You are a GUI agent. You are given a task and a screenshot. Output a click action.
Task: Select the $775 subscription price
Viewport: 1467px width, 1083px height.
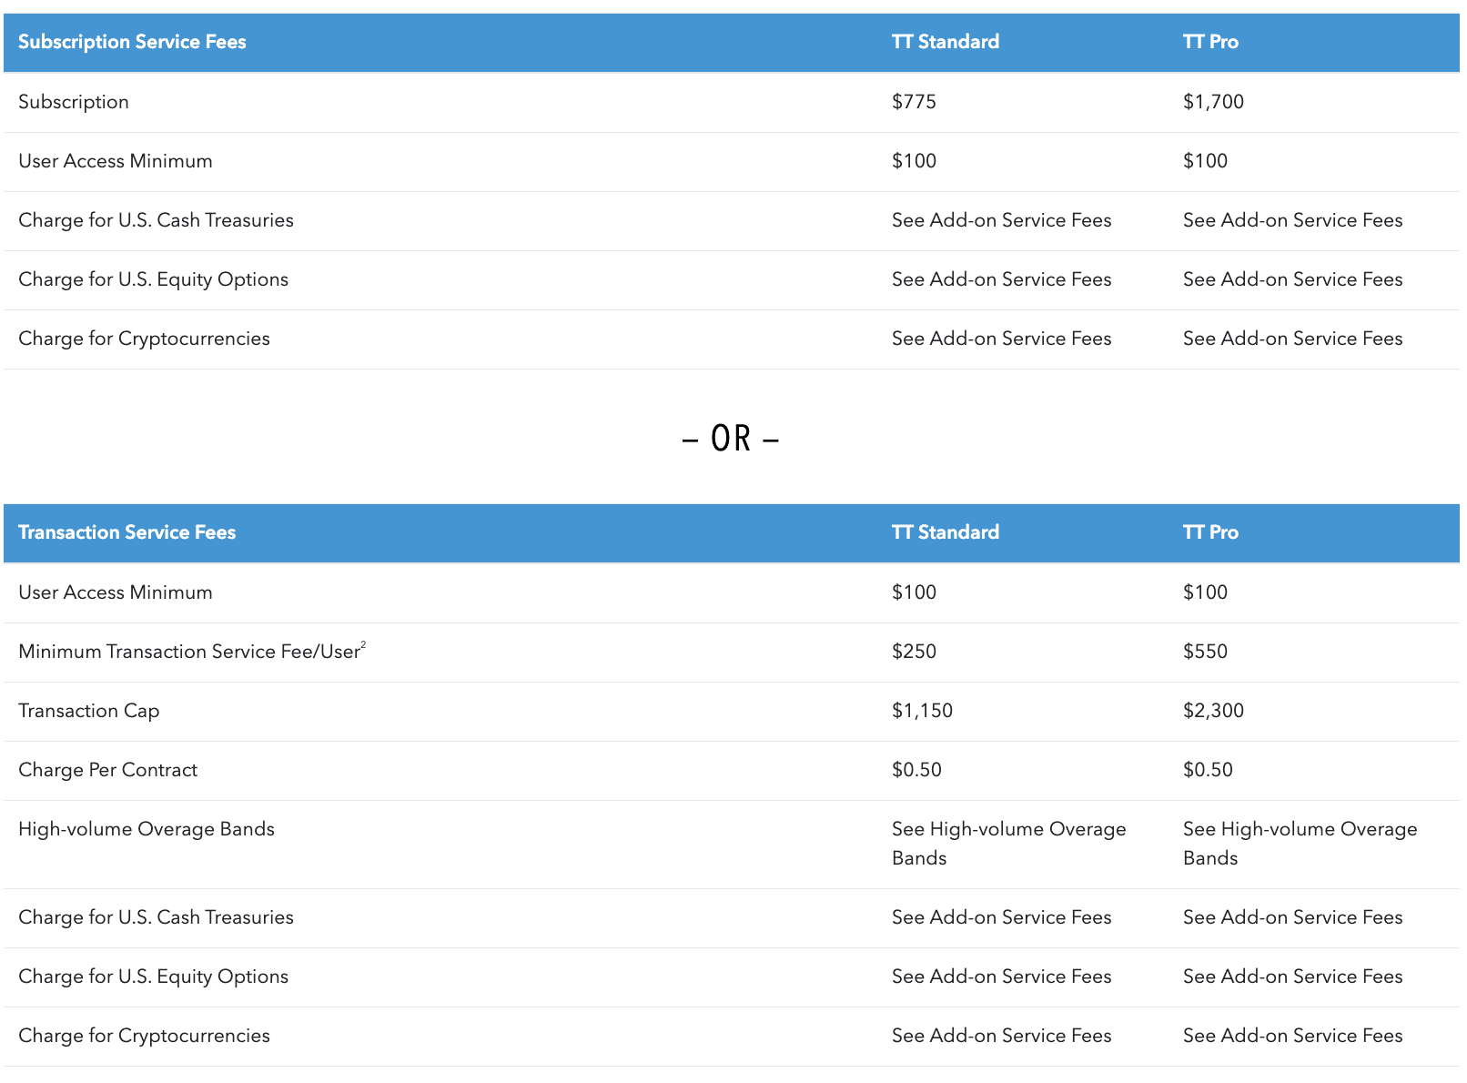(x=914, y=102)
